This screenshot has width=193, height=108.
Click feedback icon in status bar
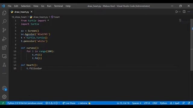pyautogui.click(x=183, y=103)
